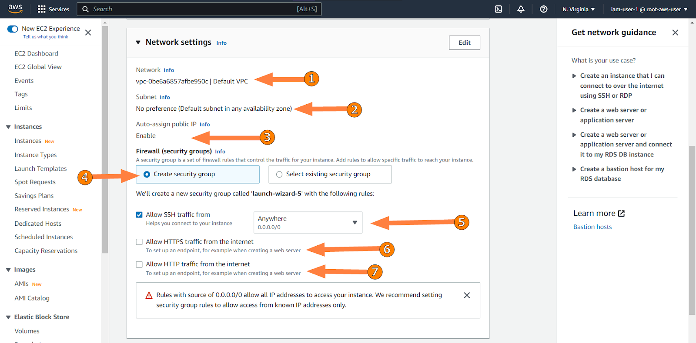The height and width of the screenshot is (343, 696).
Task: Open Capacity Reservations in sidebar
Action: coord(46,251)
